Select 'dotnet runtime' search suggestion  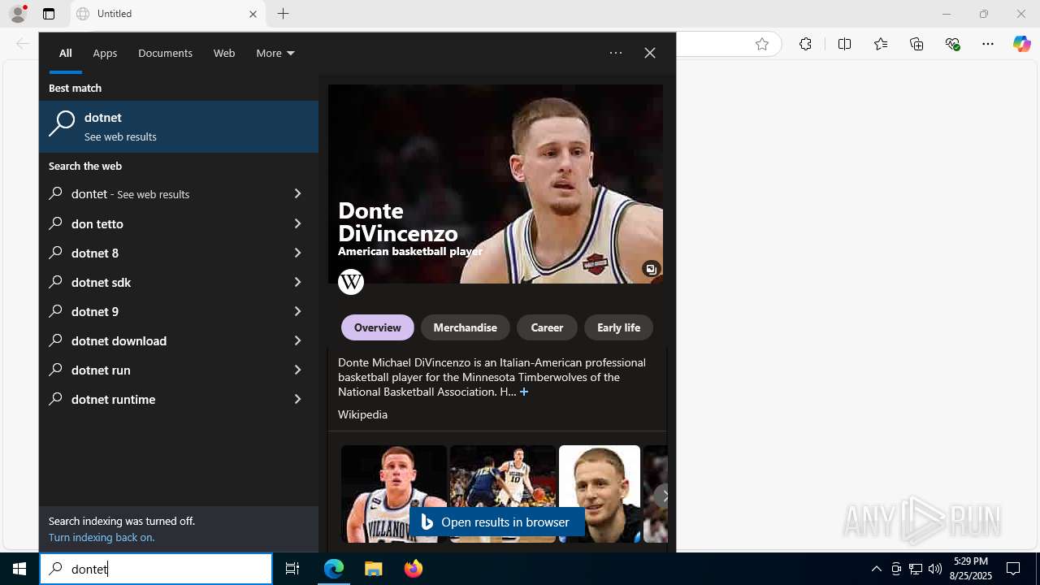[179, 399]
